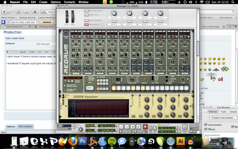Click the Lo Shelf curve icon on Equalizer

click(141, 116)
